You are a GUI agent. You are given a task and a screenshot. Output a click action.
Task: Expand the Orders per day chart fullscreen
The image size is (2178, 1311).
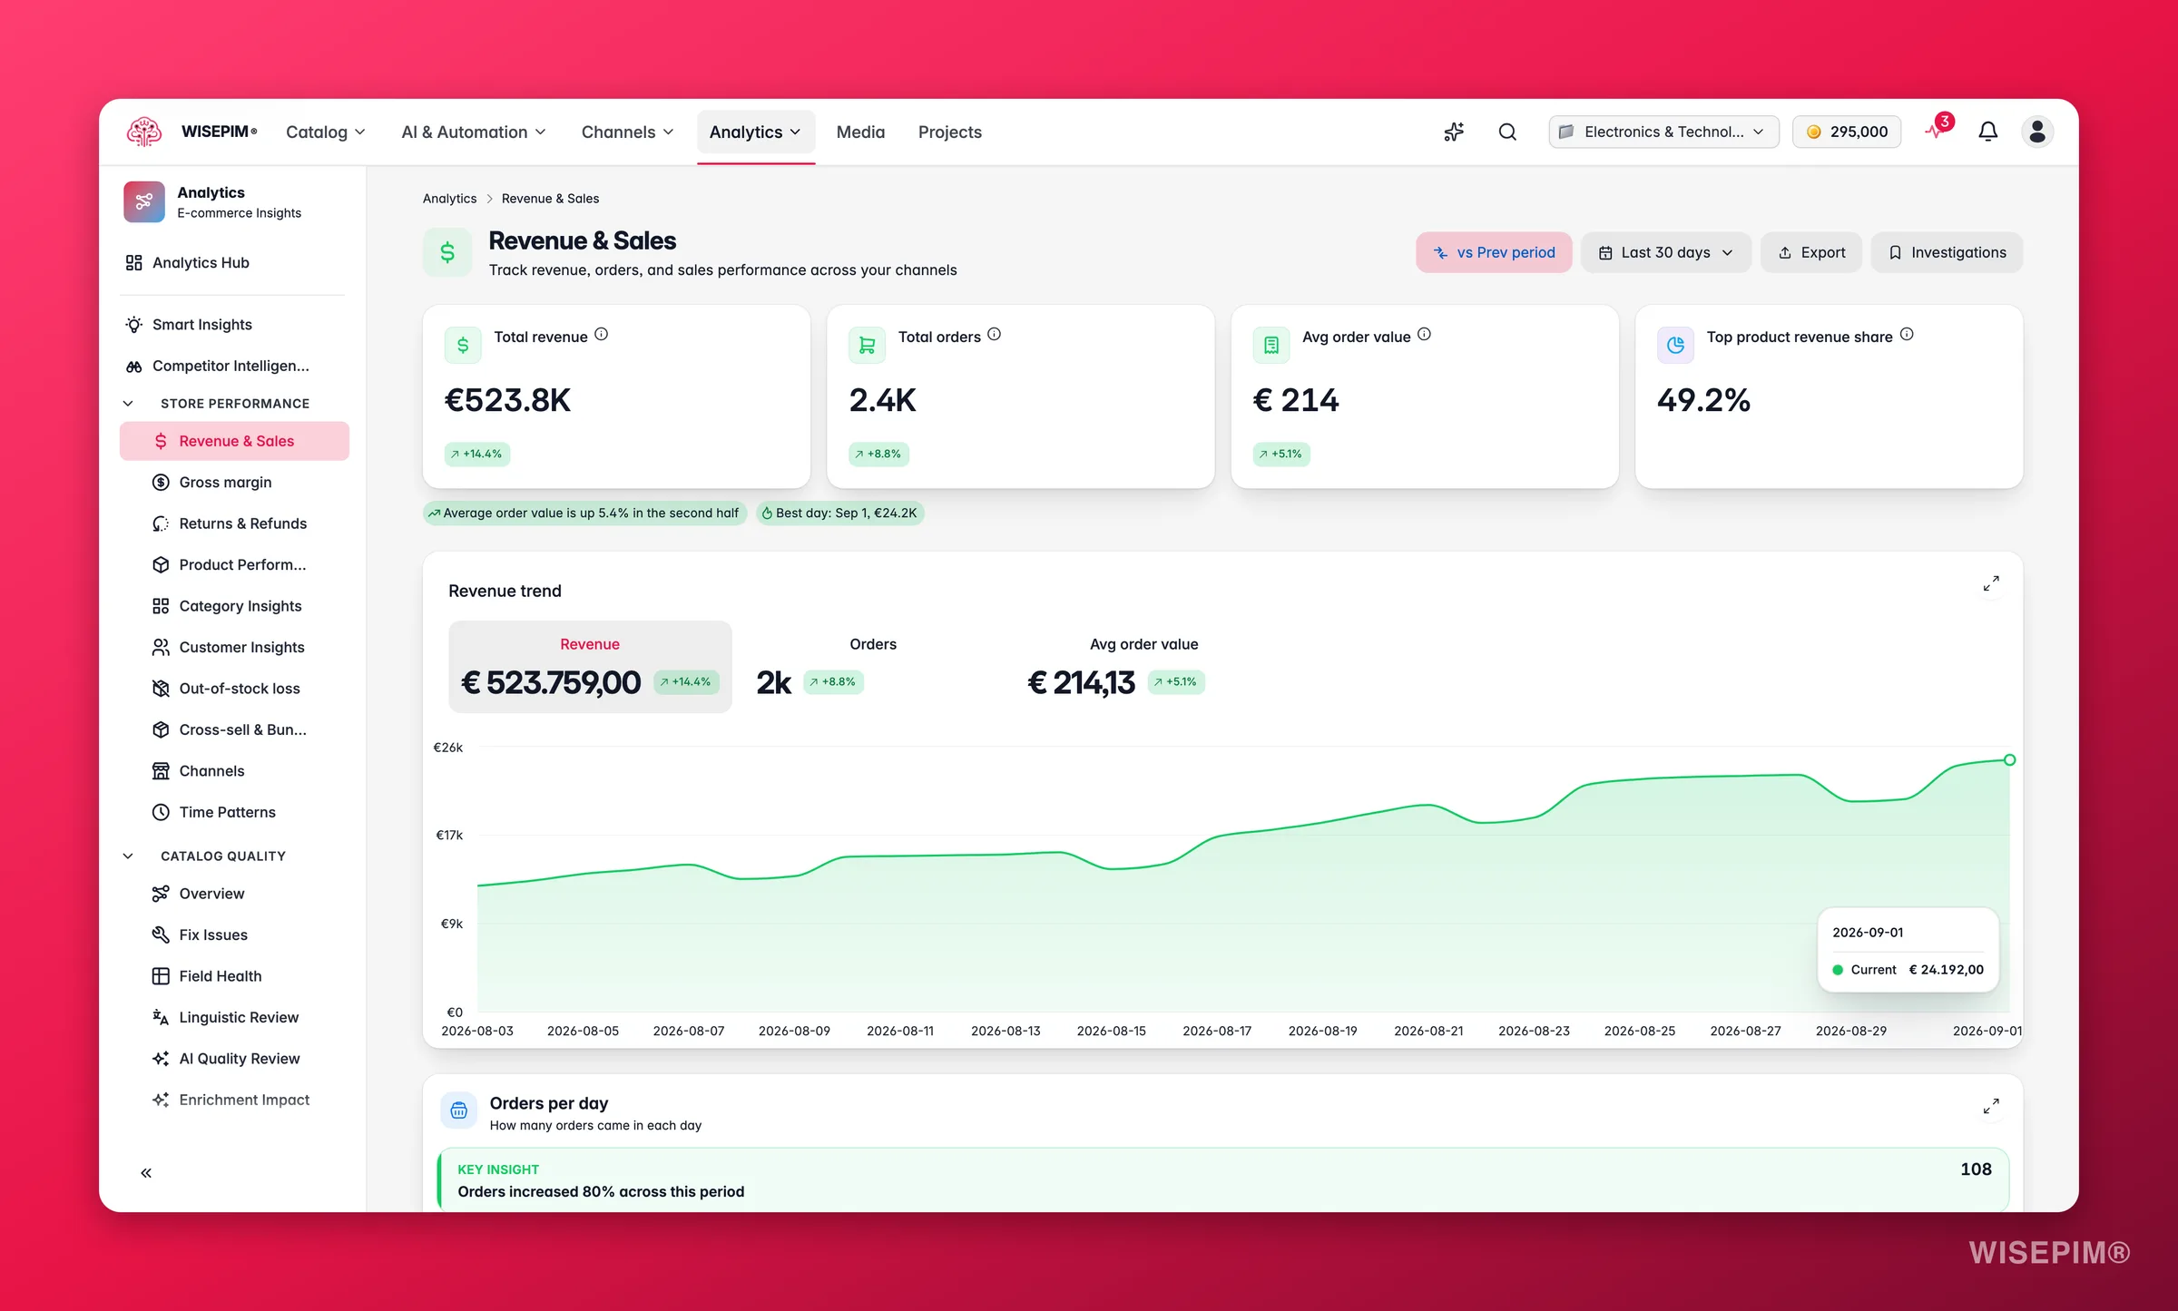click(x=1991, y=1106)
